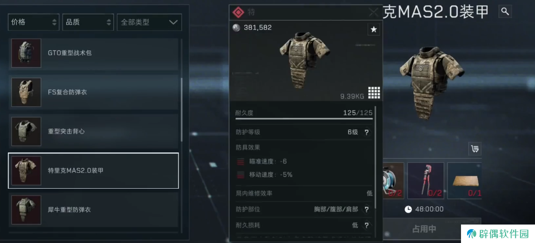Sort the list by 价格
The image size is (535, 243).
[x=34, y=22]
